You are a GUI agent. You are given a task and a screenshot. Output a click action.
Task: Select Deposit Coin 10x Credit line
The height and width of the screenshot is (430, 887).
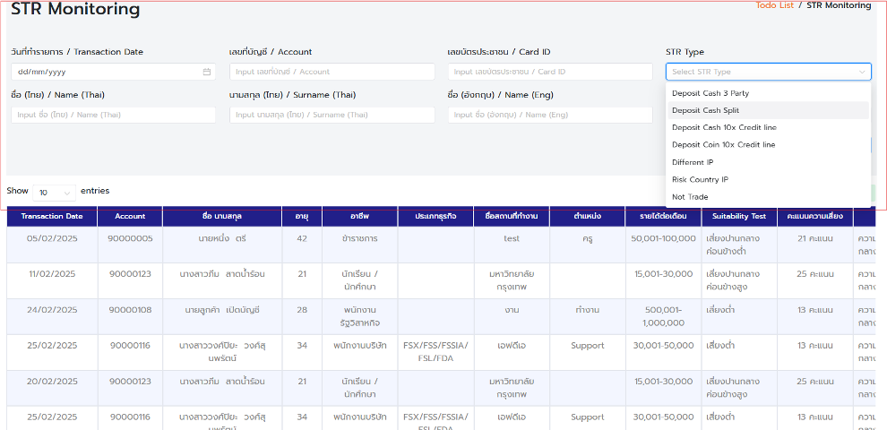coord(723,144)
